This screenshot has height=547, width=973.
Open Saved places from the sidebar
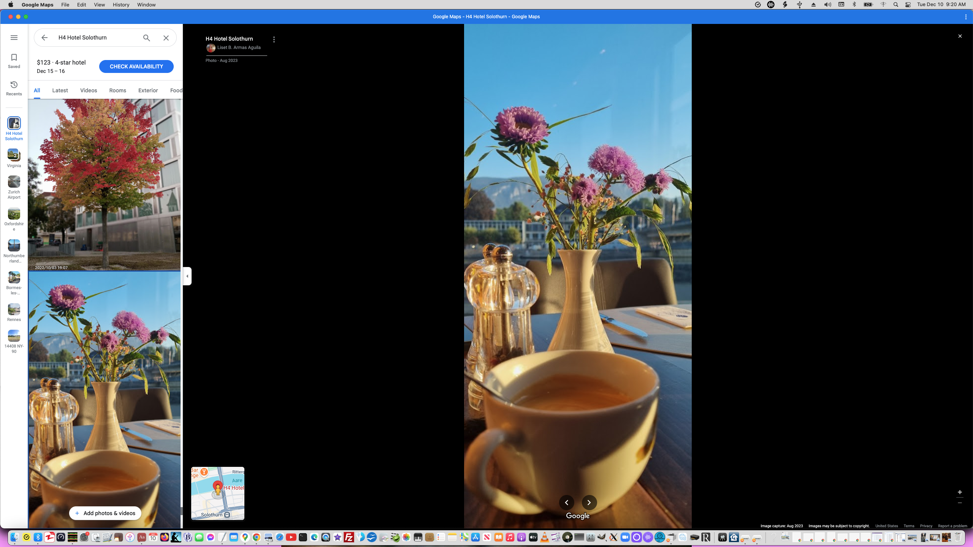click(x=14, y=60)
